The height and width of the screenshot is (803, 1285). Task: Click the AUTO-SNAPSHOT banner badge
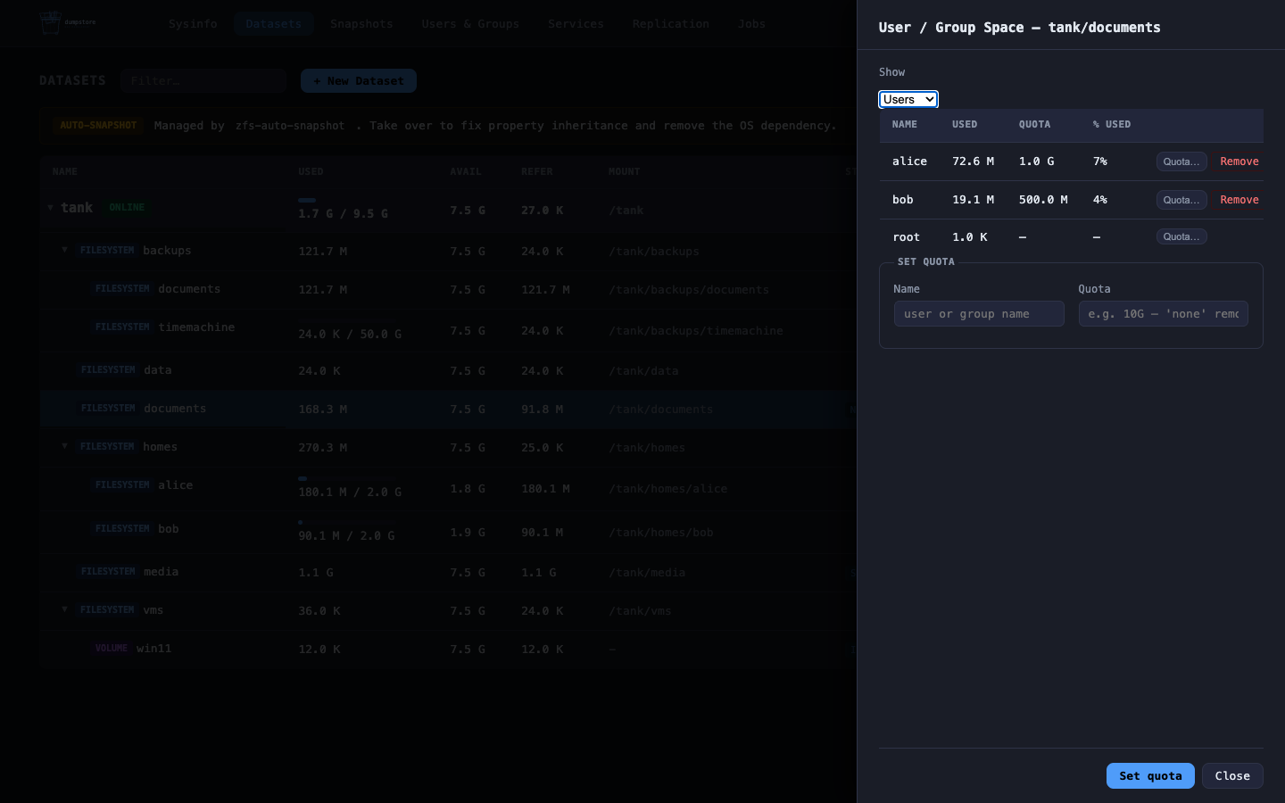(98, 126)
